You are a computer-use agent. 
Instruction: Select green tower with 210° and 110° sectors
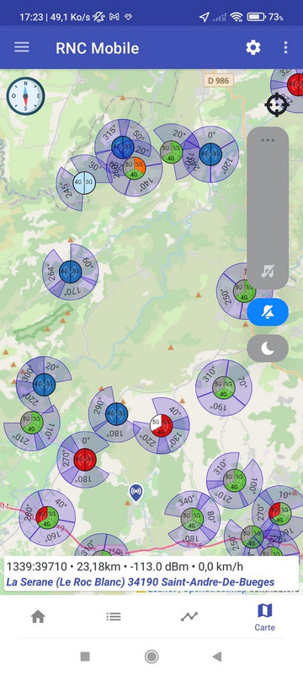[x=31, y=423]
